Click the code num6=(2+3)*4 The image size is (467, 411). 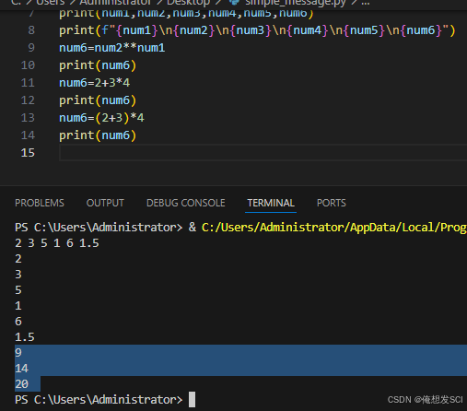tap(101, 118)
